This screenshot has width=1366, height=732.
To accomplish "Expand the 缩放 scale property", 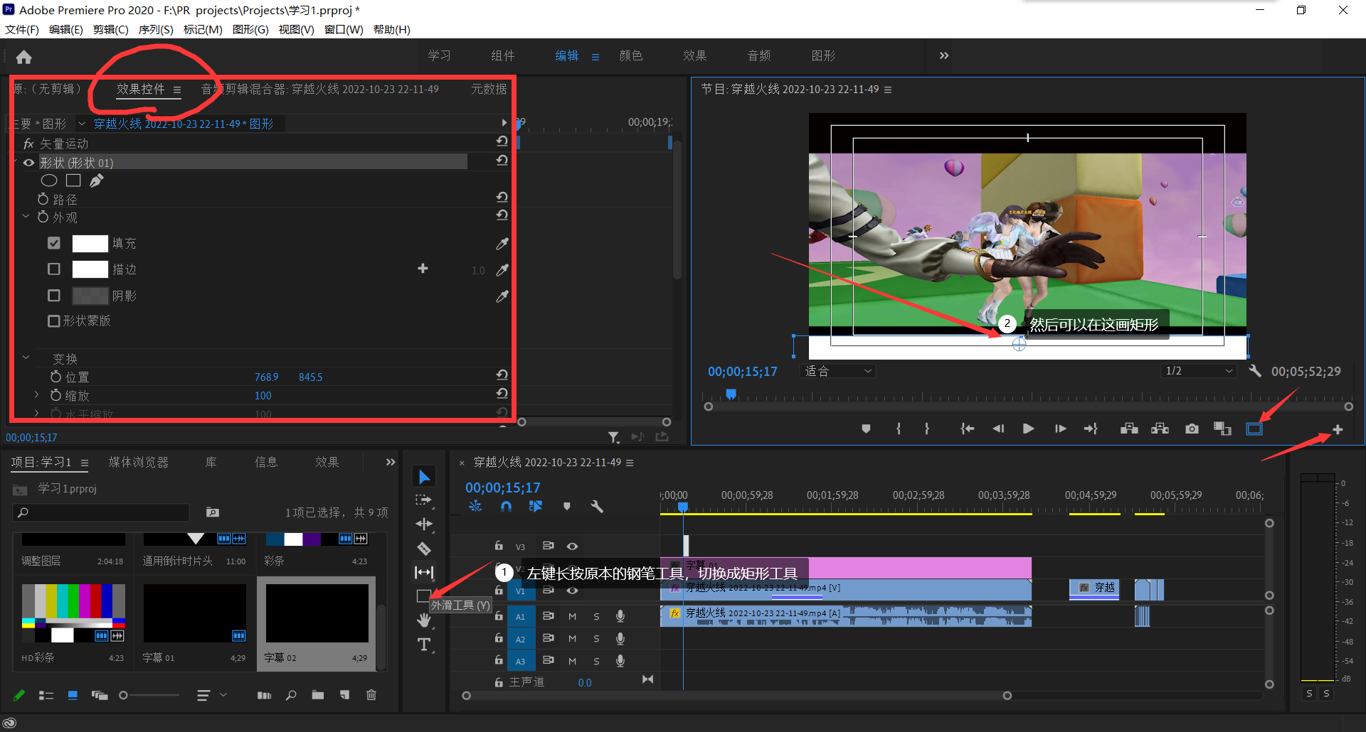I will click(x=37, y=394).
